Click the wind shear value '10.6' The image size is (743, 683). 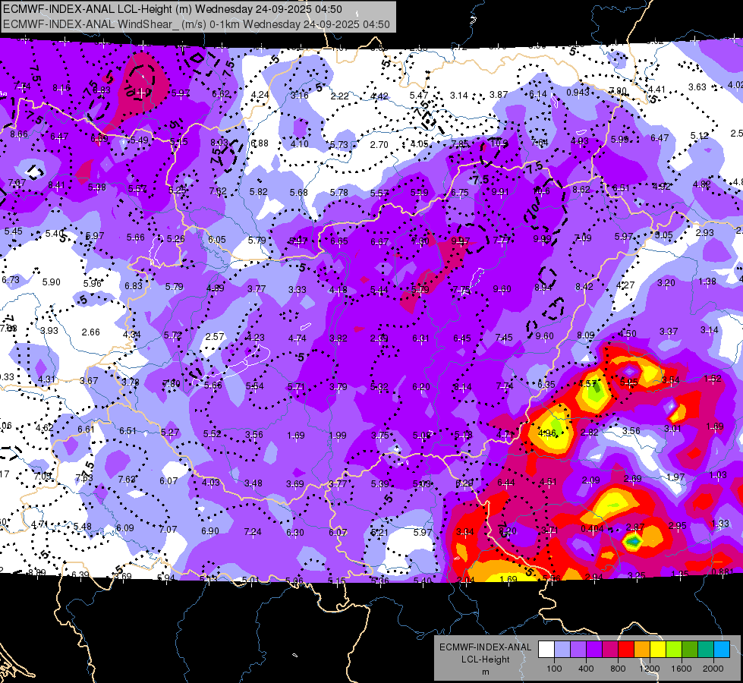pos(541,191)
